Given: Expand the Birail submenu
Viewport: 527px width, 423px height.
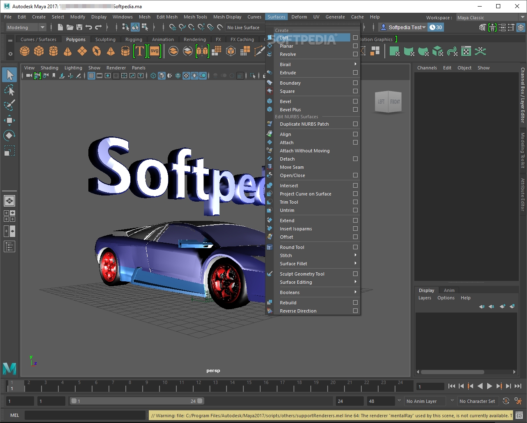Looking at the screenshot, I should click(313, 64).
